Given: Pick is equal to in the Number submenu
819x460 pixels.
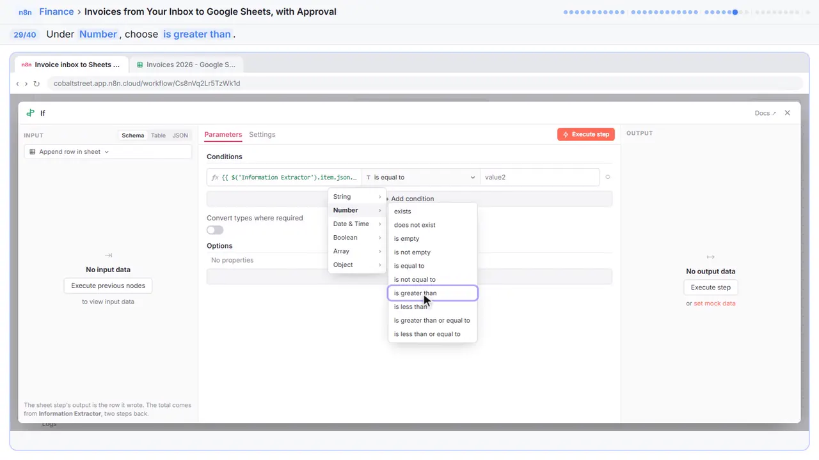Looking at the screenshot, I should (433, 266).
